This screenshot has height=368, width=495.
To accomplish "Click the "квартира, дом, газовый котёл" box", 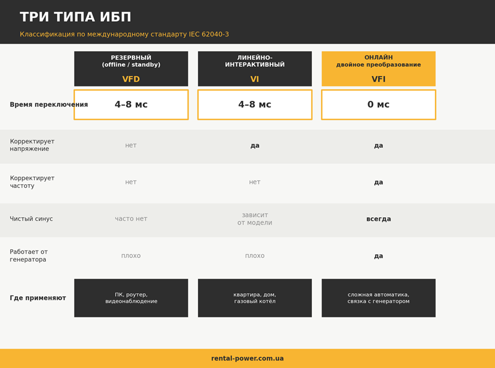I will click(x=255, y=298).
